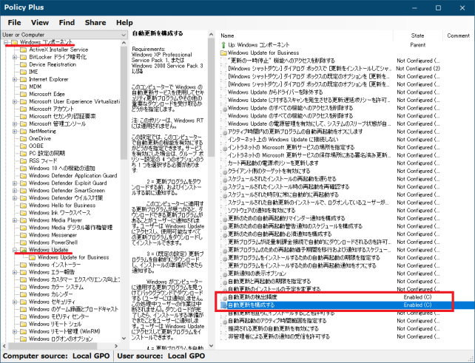Image resolution: width=475 pixels, height=363 pixels.
Task: Select the ActiveX Installer Service folder icon
Action: pyautogui.click(x=24, y=50)
